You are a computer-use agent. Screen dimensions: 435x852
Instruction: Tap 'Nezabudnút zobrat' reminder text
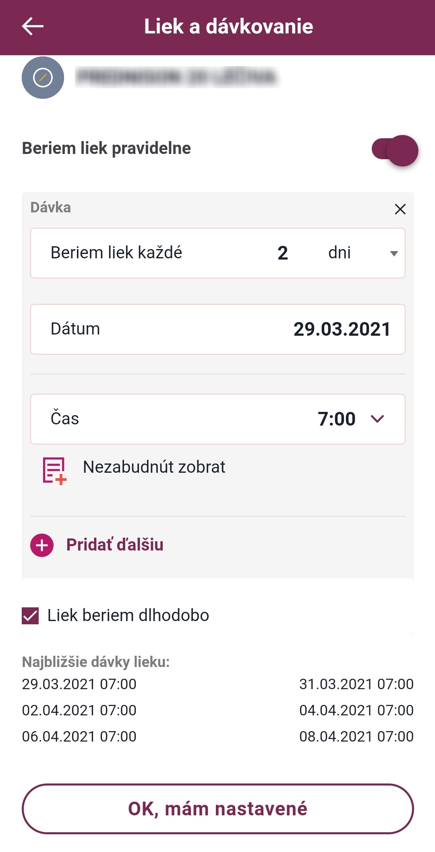[x=154, y=467]
